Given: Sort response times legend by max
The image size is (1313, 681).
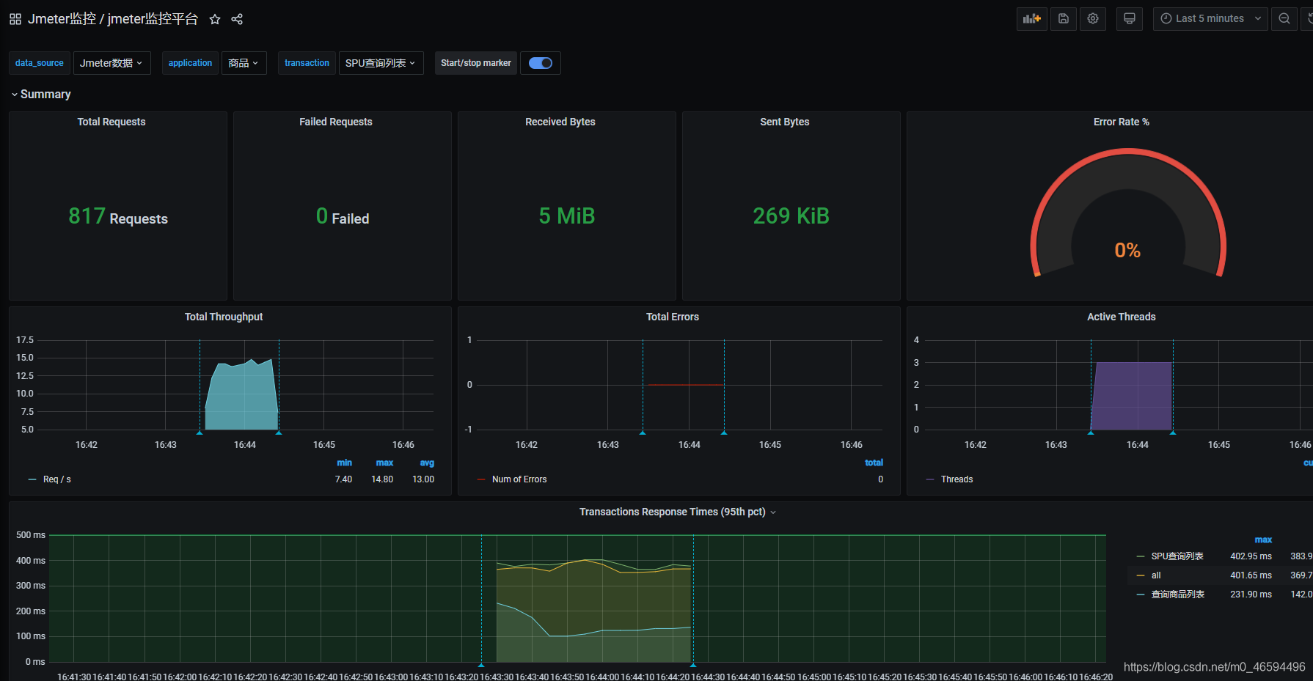Looking at the screenshot, I should tap(1263, 540).
